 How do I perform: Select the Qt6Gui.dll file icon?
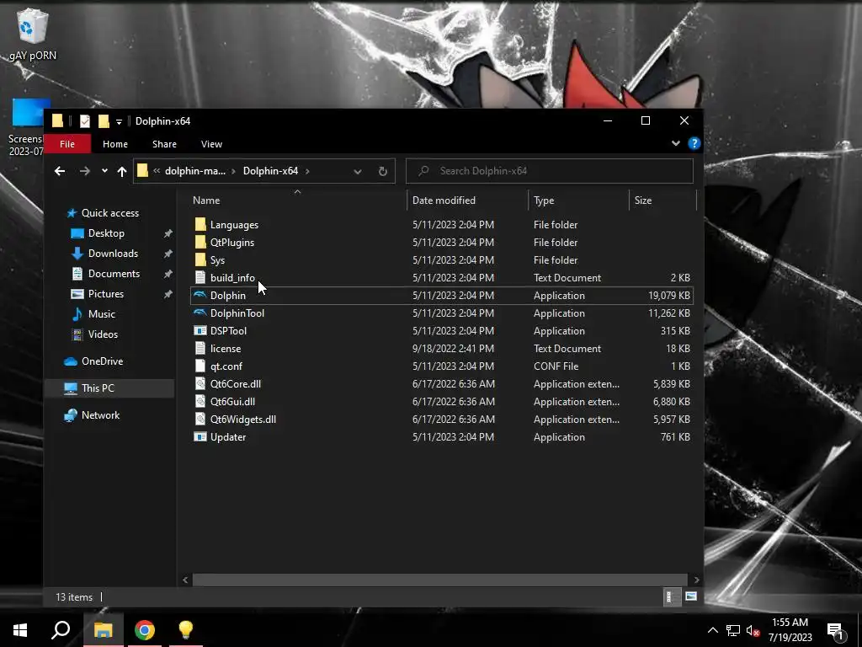coord(200,402)
